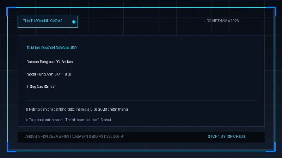Screen dimensions: 282x158
Task: Click the cyan status dot in the badge
Action: tap(74, 22)
